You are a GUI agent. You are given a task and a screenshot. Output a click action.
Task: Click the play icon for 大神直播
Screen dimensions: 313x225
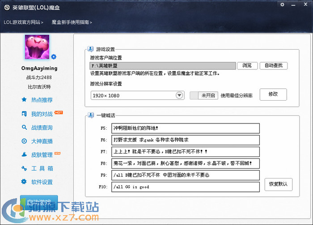24,141
